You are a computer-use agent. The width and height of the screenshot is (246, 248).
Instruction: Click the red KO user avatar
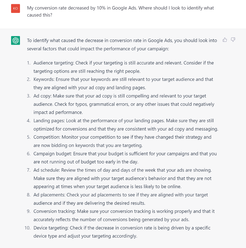click(16, 8)
